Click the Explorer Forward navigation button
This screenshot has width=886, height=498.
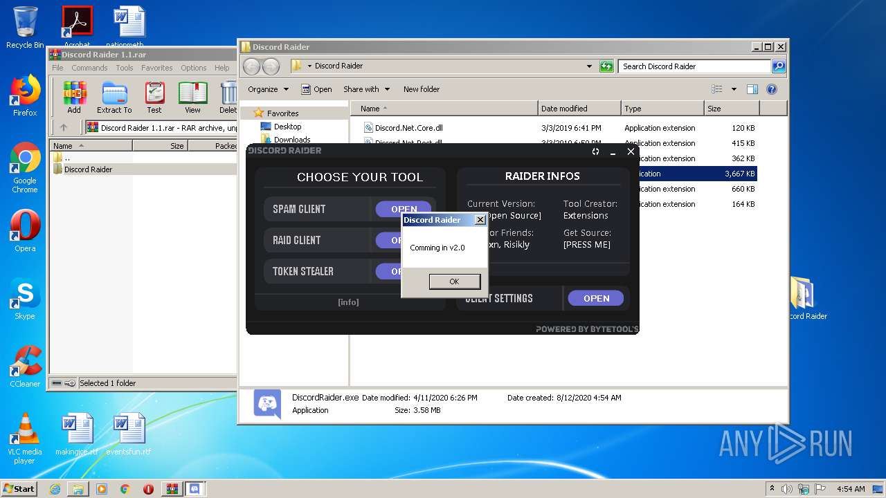(x=271, y=66)
